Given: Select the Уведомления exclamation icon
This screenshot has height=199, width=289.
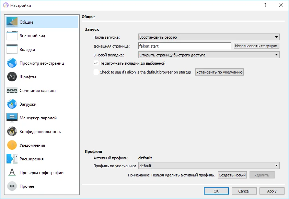Looking at the screenshot, I should click(x=12, y=145).
